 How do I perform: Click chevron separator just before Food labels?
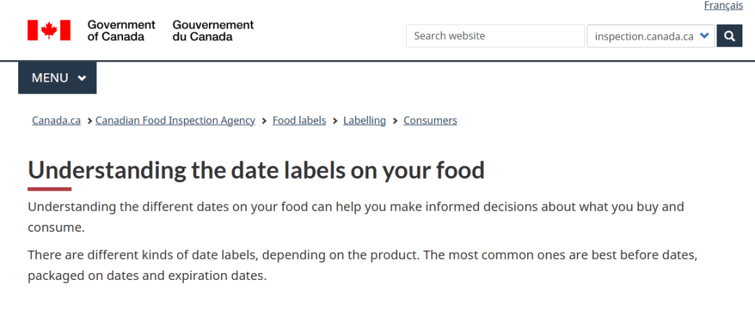click(x=264, y=121)
